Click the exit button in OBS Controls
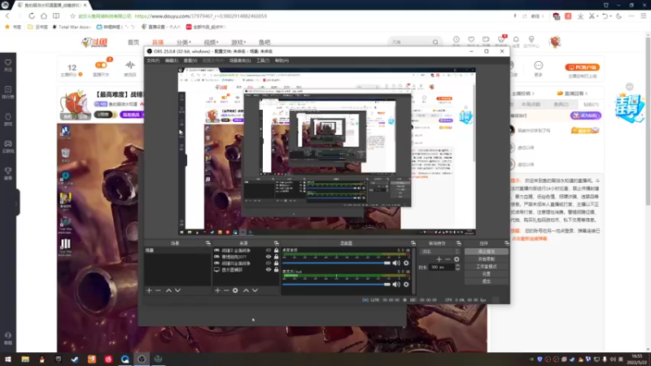The image size is (651, 366). click(x=486, y=281)
